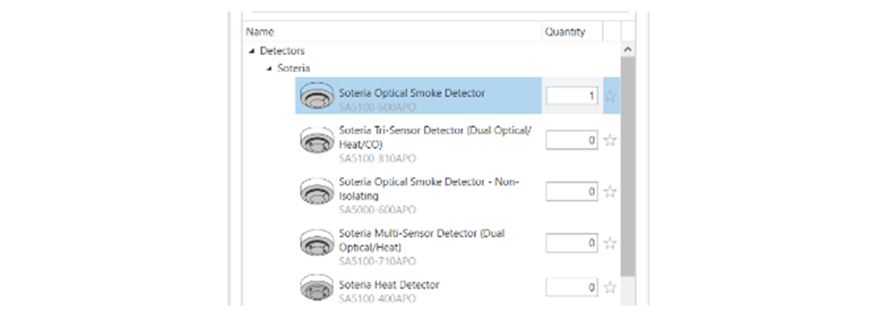Favorite the Soteria Heat Detector star

[x=610, y=288]
